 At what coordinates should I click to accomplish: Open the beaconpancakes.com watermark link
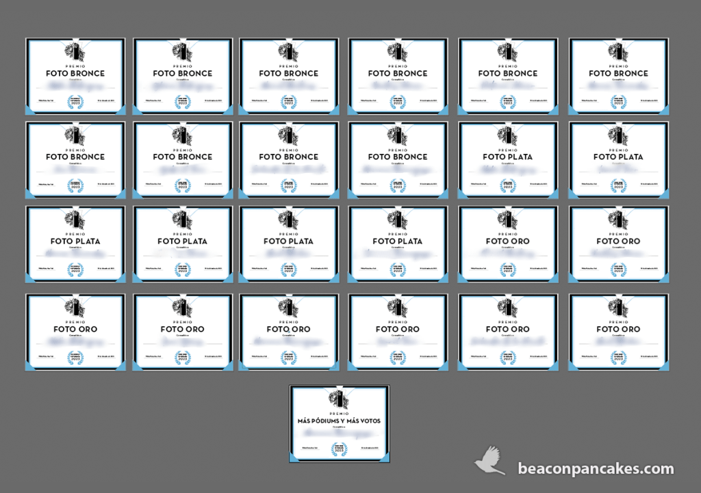coord(596,469)
